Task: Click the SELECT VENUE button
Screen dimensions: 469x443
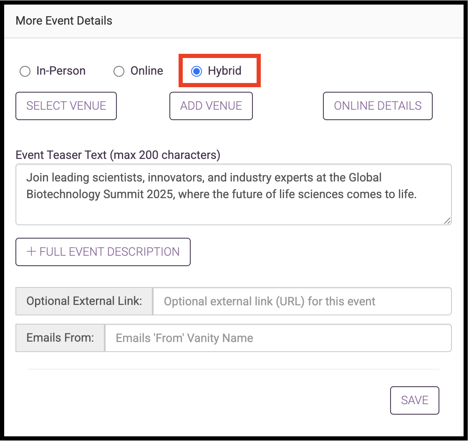Action: [66, 106]
